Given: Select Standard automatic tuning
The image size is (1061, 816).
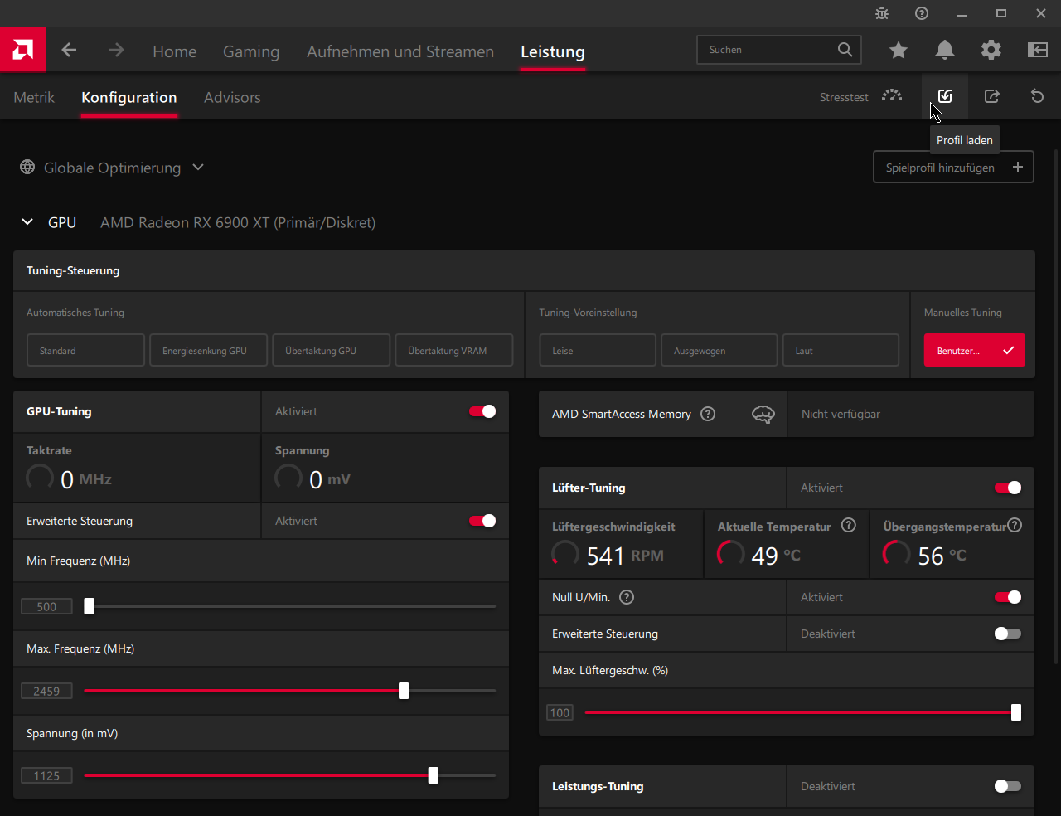Looking at the screenshot, I should tap(86, 350).
